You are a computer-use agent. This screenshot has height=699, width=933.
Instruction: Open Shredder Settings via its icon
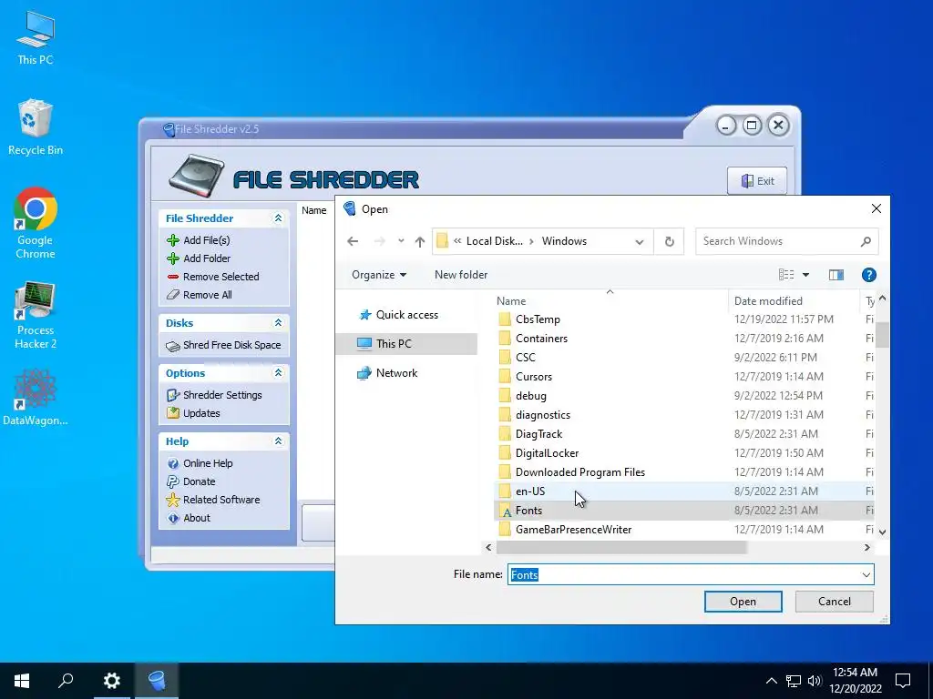point(173,395)
